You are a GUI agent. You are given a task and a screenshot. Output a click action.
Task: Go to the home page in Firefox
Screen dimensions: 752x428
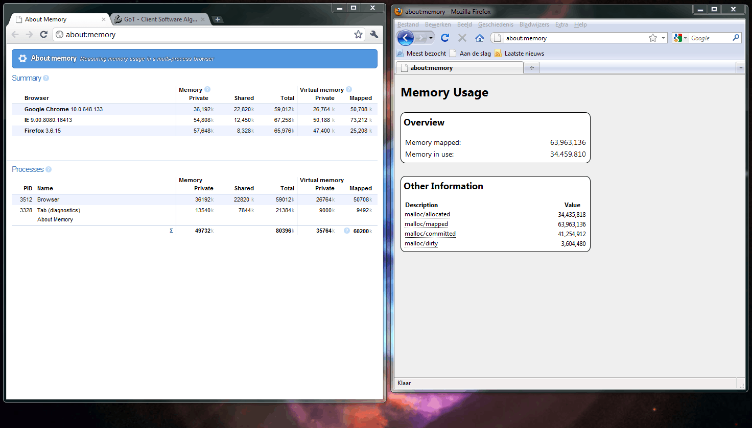coord(480,38)
